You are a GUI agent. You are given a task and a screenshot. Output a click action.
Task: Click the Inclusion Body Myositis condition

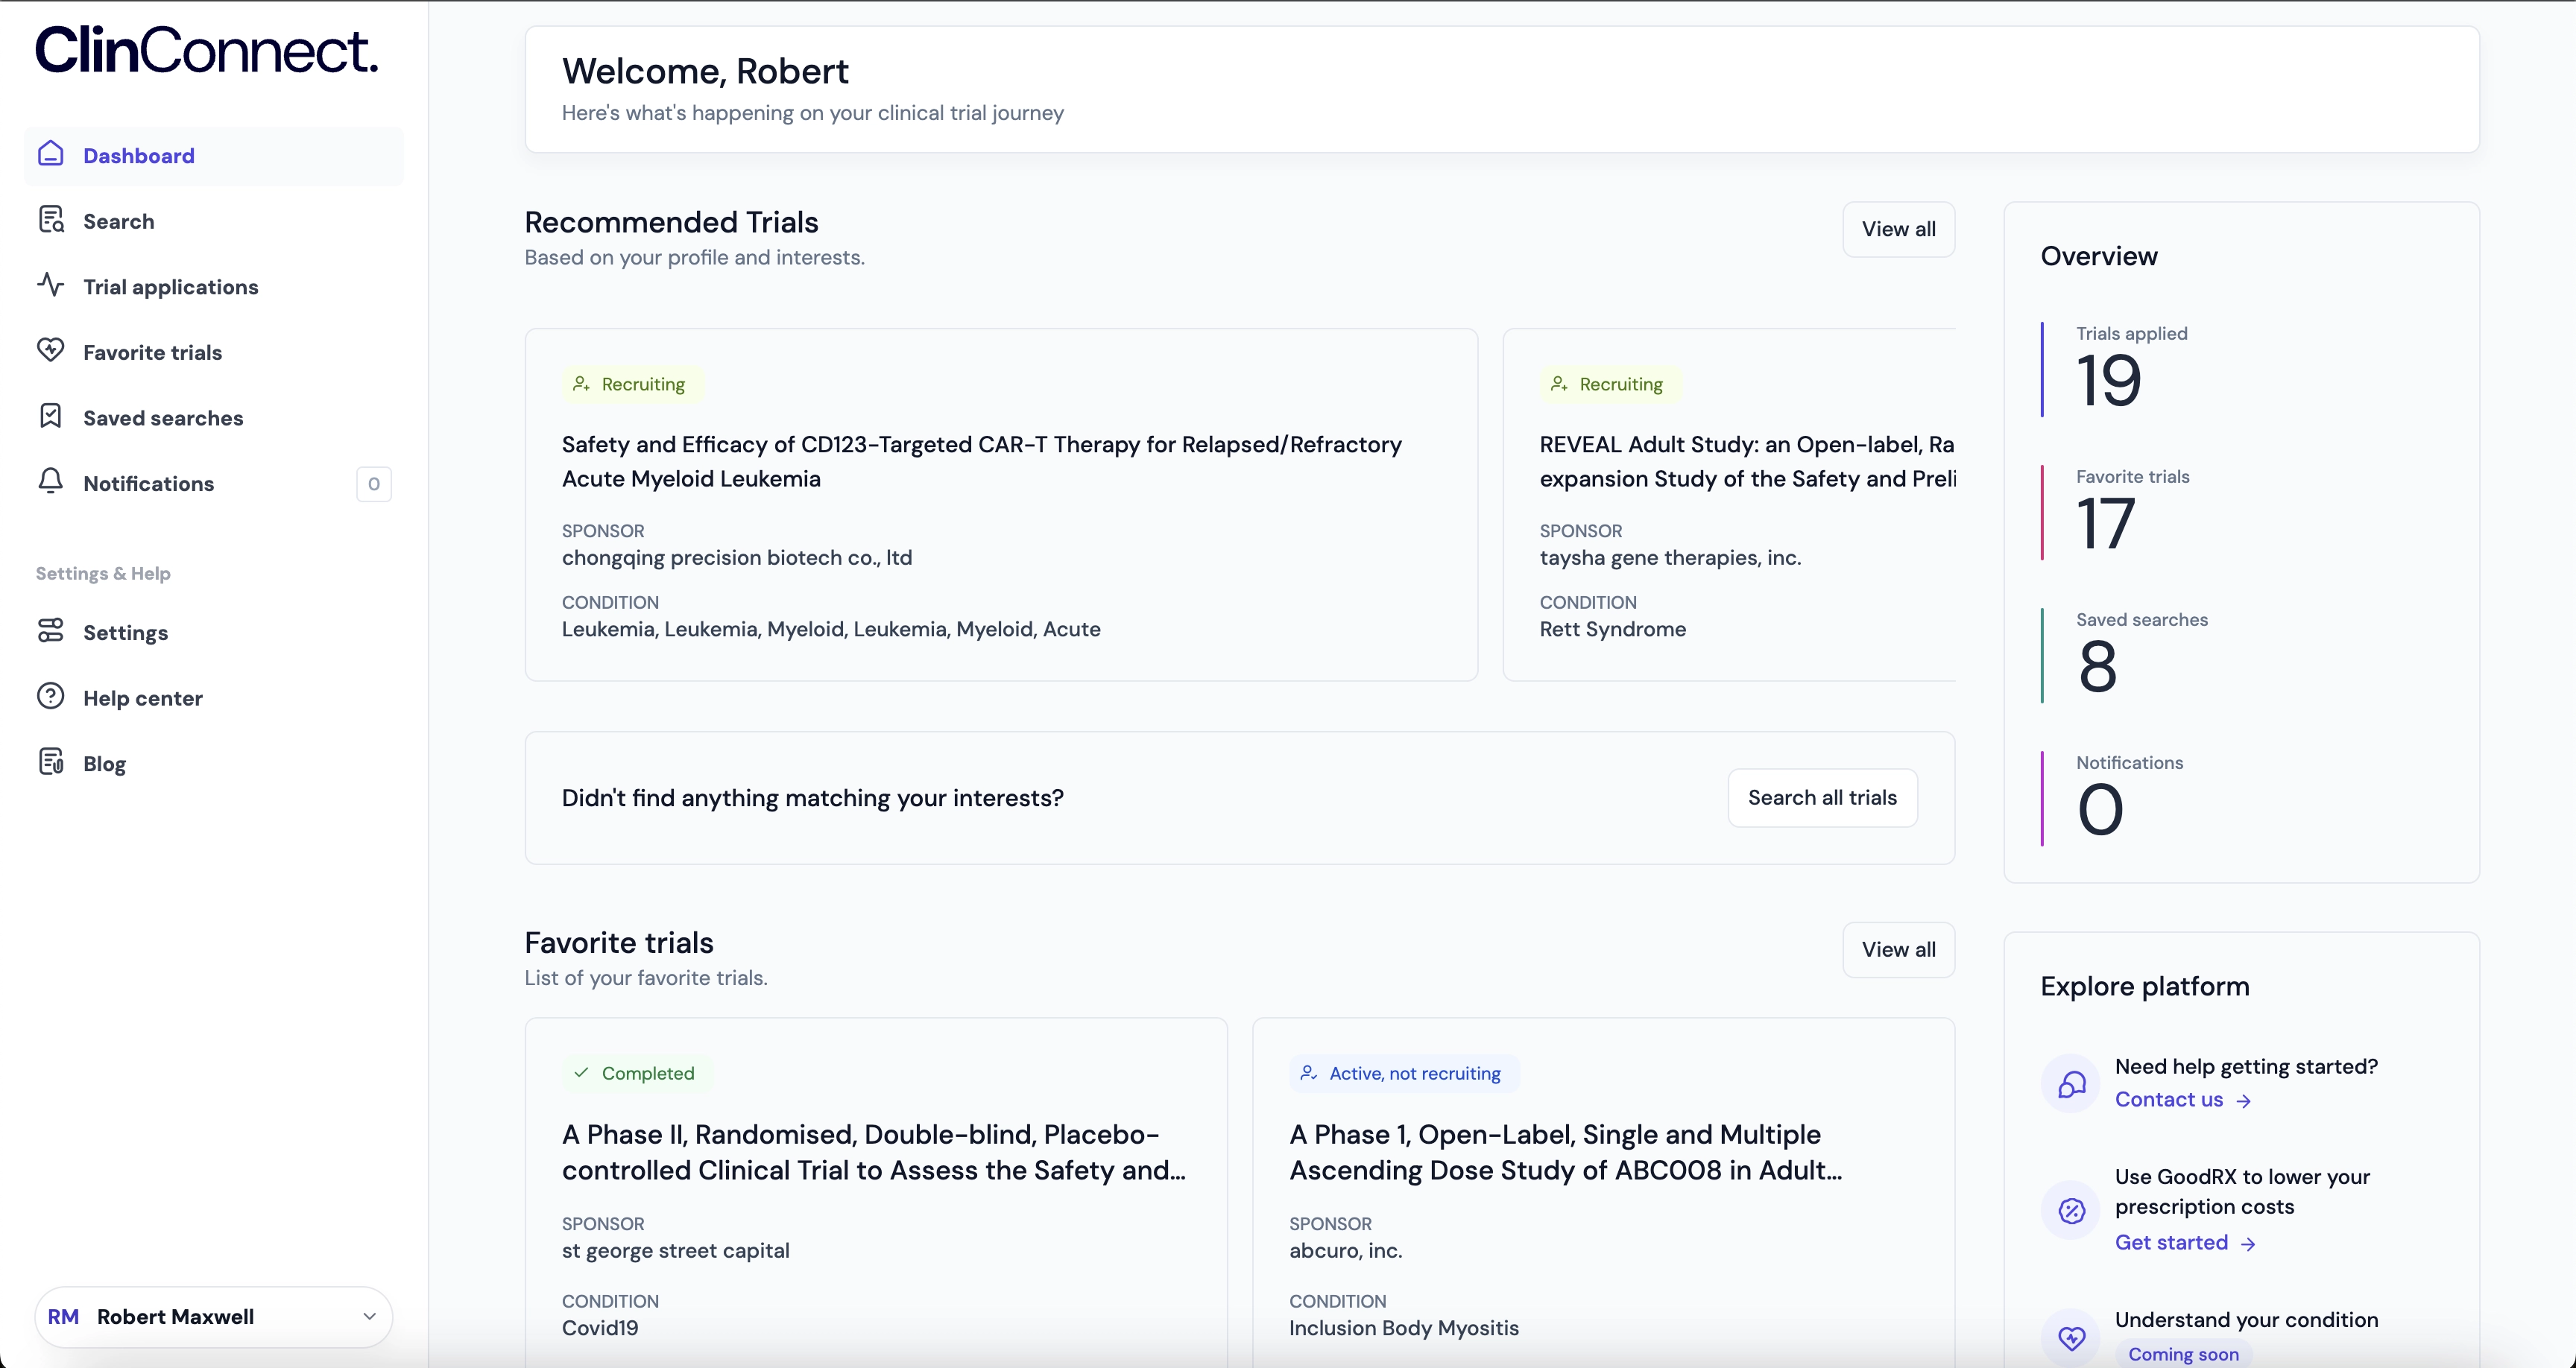pos(1404,1328)
